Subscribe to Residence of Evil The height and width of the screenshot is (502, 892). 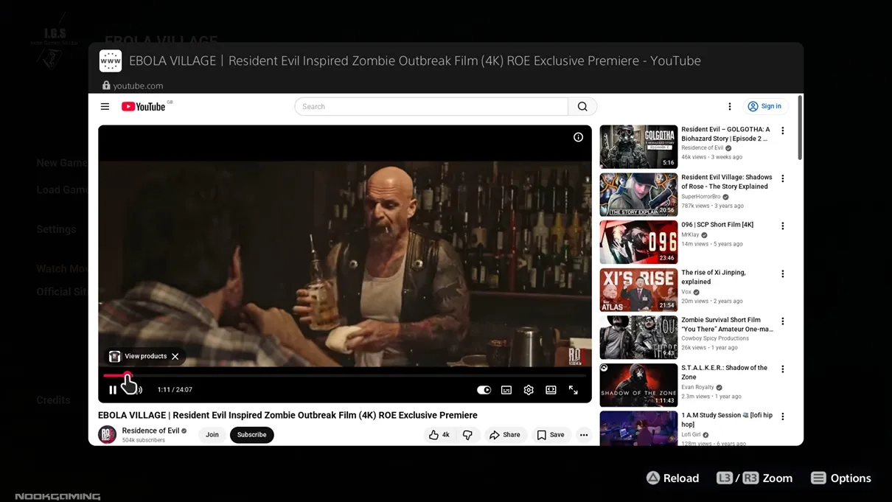251,435
